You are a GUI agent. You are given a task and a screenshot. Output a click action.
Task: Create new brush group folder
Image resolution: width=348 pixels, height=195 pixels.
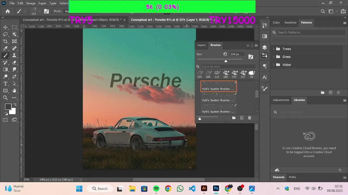[234, 118]
